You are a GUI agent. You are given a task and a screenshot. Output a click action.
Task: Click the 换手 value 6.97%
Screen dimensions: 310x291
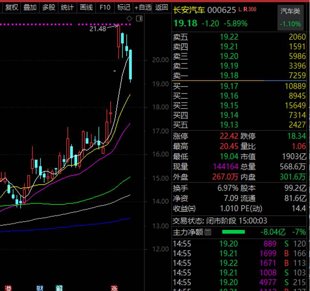tap(228, 188)
